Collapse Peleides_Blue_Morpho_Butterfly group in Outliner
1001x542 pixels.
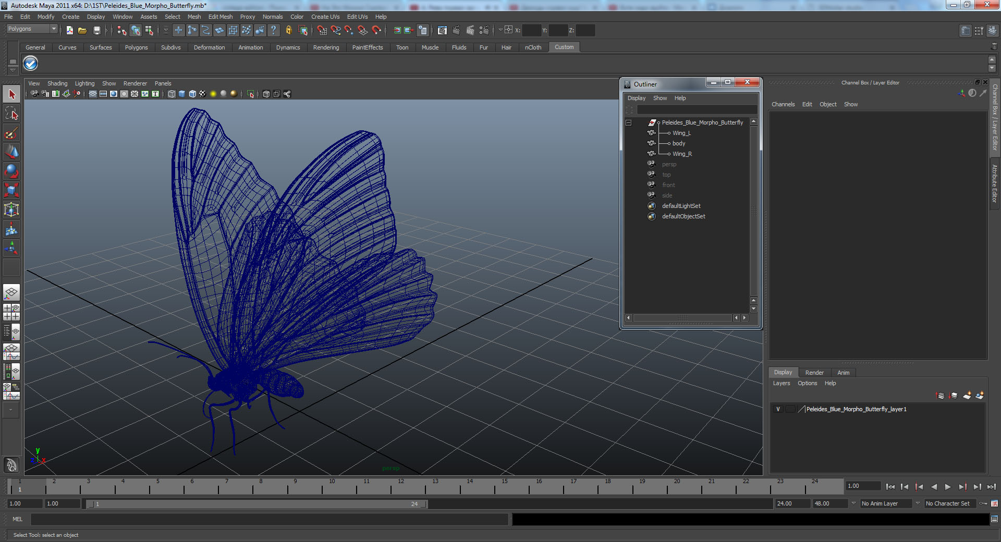coord(629,122)
